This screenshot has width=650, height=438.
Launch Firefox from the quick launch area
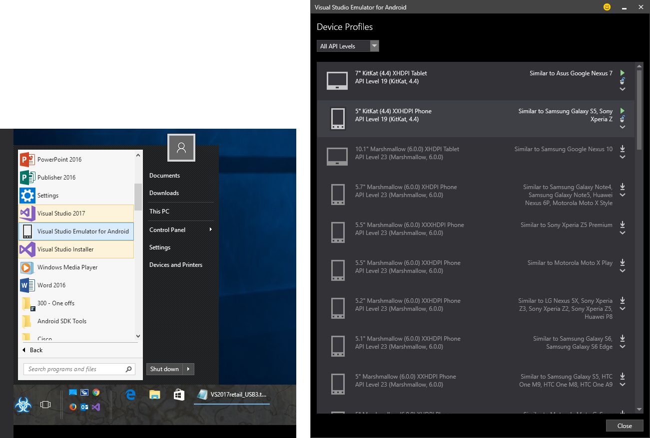coord(73,407)
